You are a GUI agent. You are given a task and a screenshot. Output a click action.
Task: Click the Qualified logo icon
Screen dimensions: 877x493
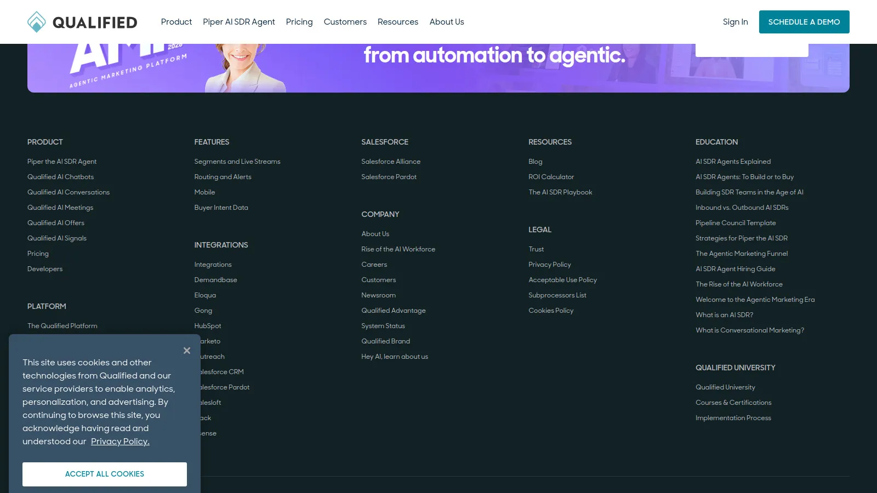(x=37, y=22)
